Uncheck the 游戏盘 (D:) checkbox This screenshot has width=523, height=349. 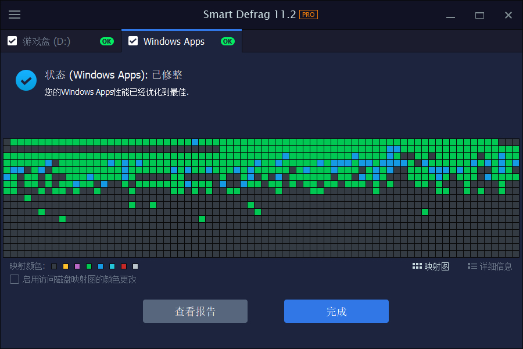[x=12, y=41]
